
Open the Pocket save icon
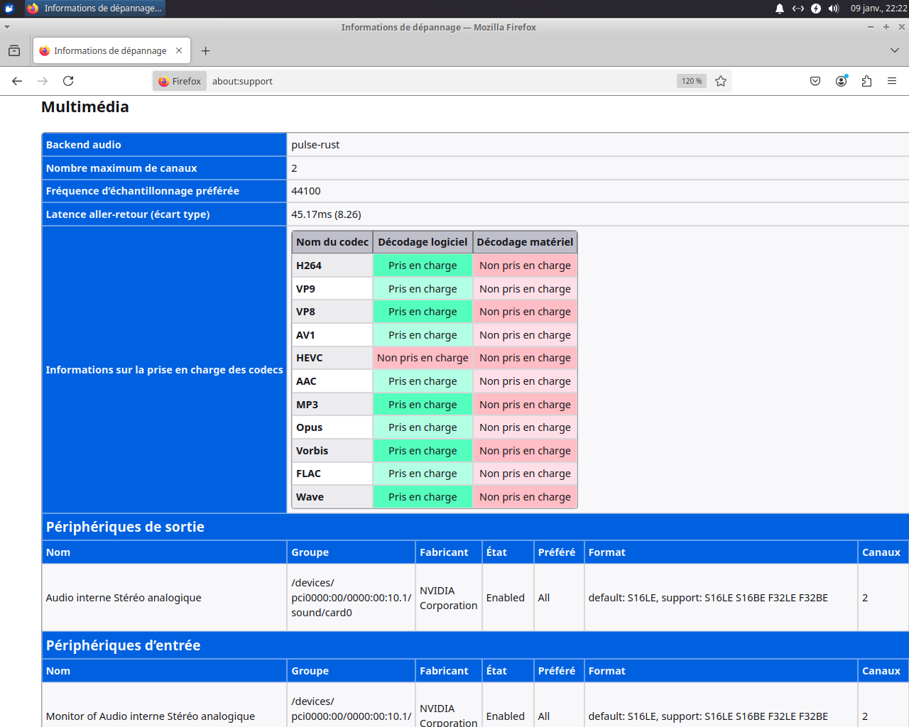(815, 81)
